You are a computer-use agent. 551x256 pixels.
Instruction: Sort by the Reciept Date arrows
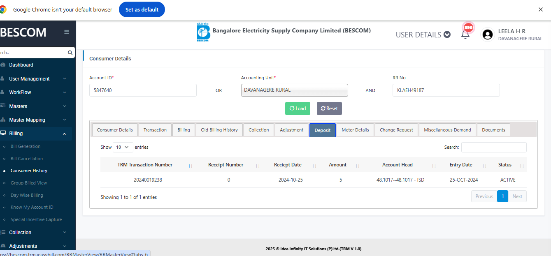pyautogui.click(x=314, y=166)
